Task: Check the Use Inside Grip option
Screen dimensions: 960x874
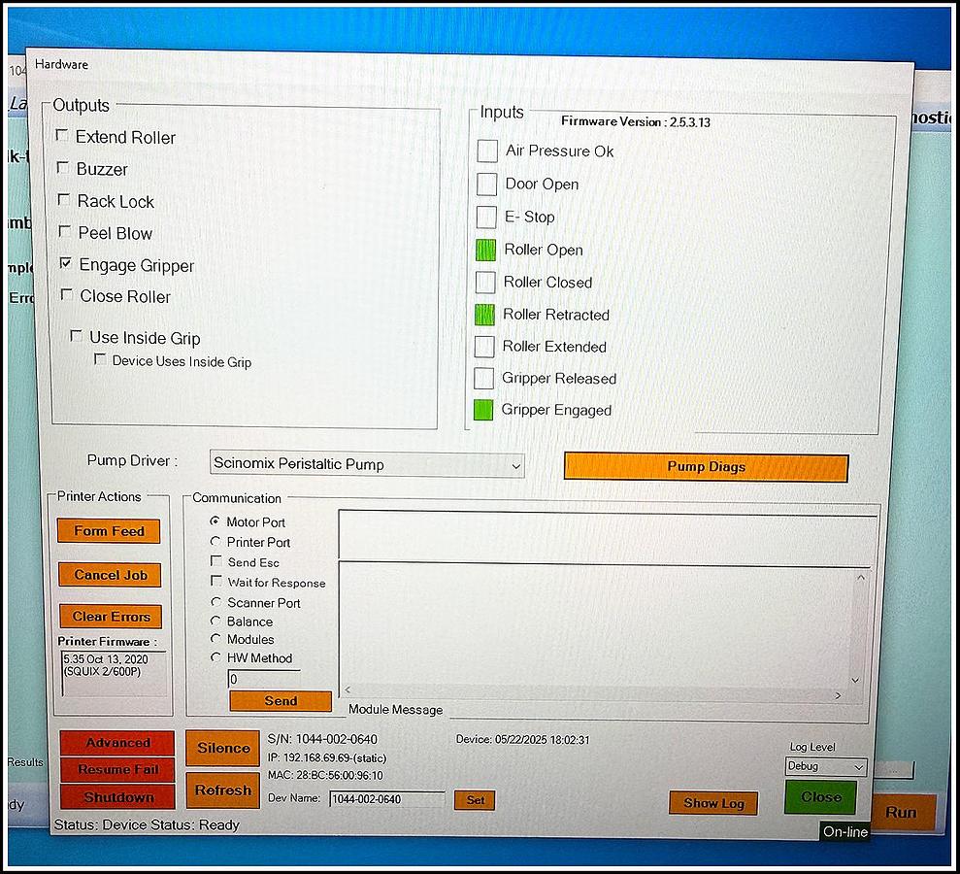Action: click(76, 335)
